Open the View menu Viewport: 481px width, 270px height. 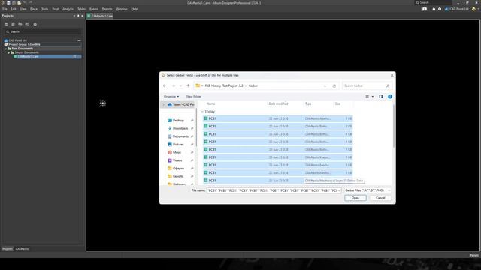pyautogui.click(x=23, y=9)
